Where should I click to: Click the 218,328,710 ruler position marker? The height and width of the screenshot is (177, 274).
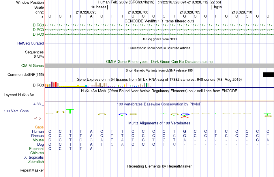click(x=242, y=12)
